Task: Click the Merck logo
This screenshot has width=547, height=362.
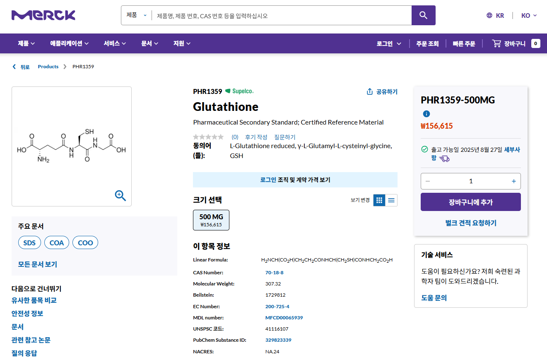Action: pyautogui.click(x=43, y=15)
